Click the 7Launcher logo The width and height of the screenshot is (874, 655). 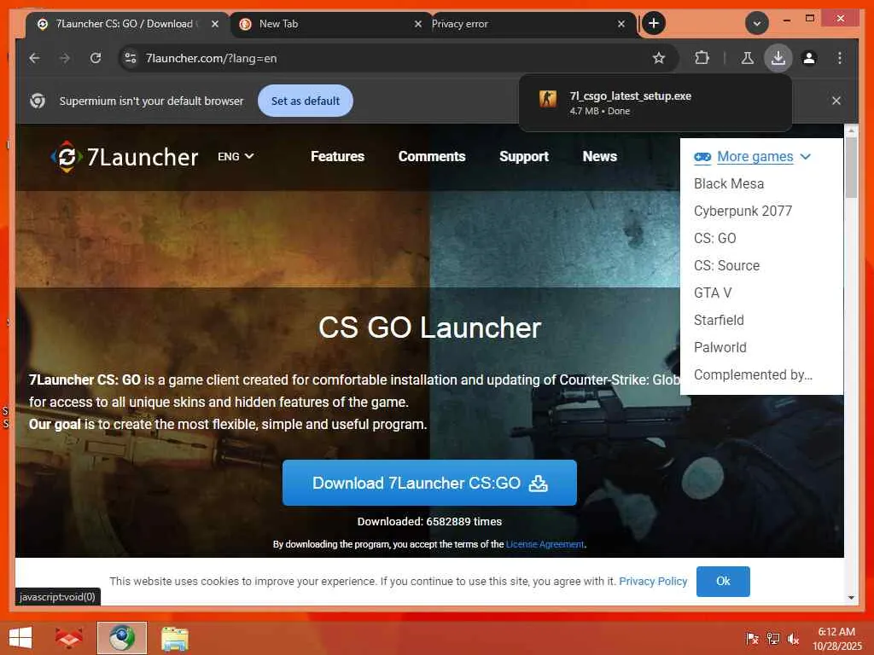pos(125,157)
